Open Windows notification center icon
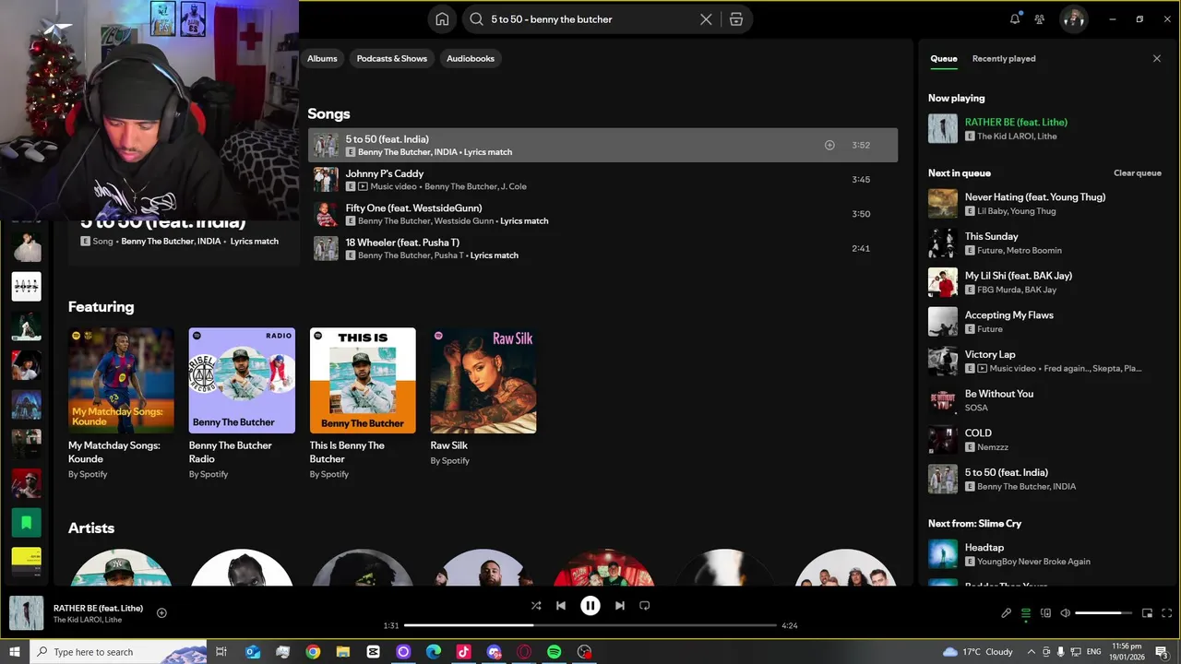Viewport: 1181px width, 664px height. click(x=1162, y=652)
